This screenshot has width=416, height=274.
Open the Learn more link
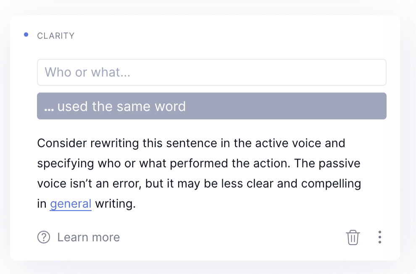point(79,237)
